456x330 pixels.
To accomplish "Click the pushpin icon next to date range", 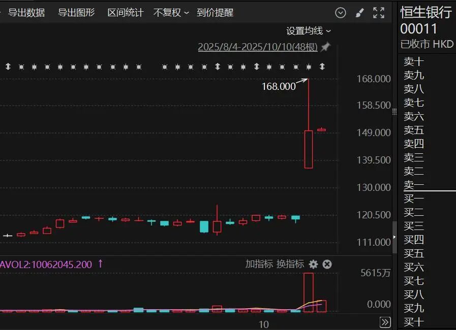I will coord(325,46).
